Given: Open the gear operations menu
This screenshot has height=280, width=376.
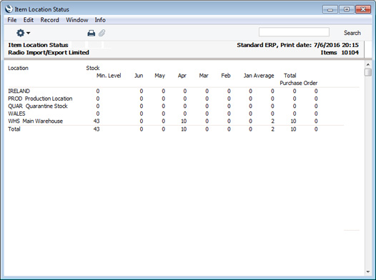Looking at the screenshot, I should [x=23, y=33].
